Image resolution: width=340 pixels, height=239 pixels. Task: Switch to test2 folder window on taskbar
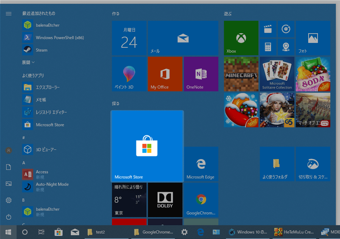coord(106,232)
